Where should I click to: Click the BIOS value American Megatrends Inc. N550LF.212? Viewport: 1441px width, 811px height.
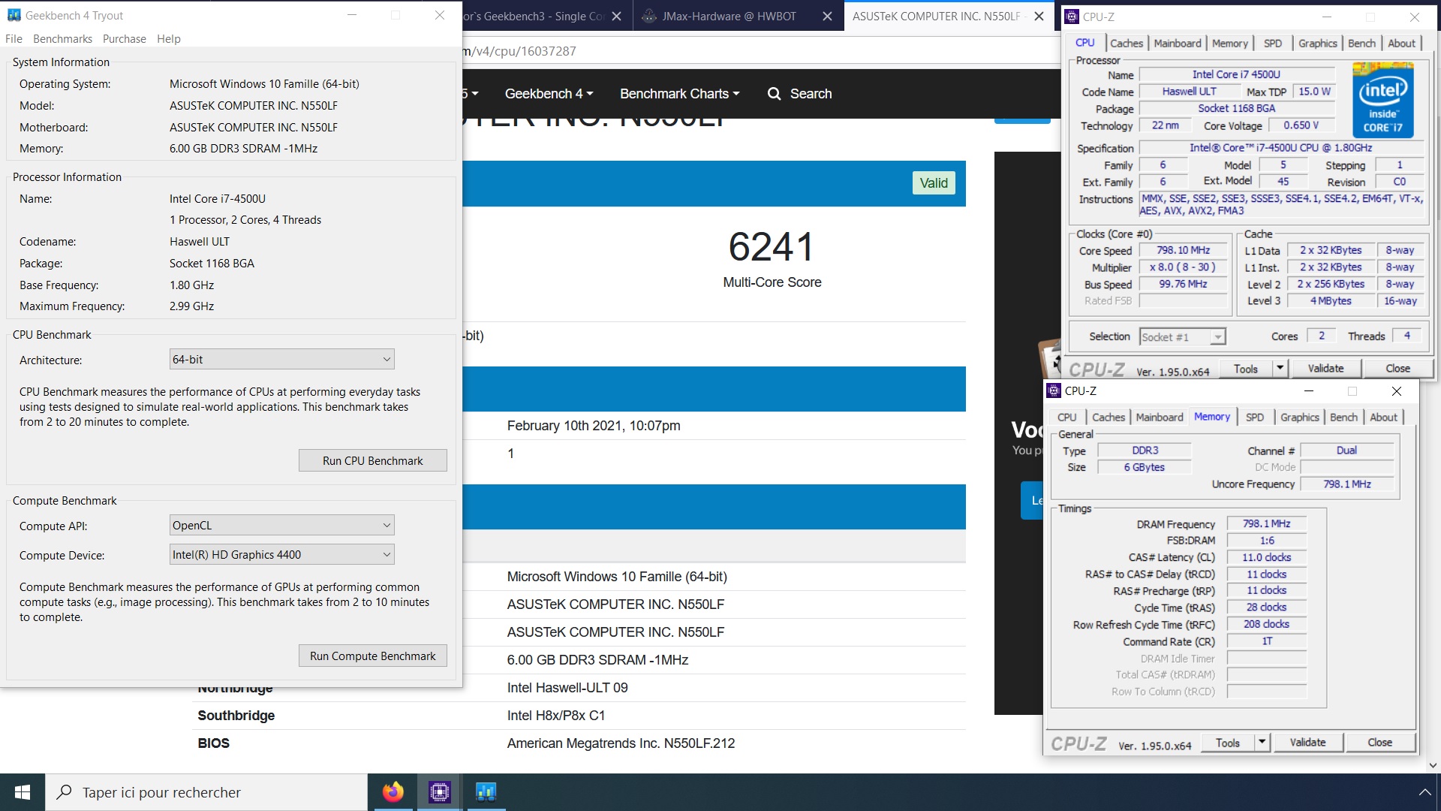pyautogui.click(x=621, y=743)
